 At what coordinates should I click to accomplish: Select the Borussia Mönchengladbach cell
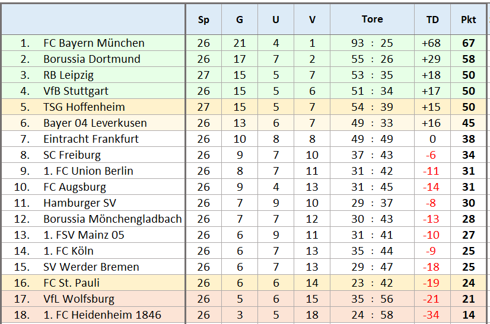[112, 219]
